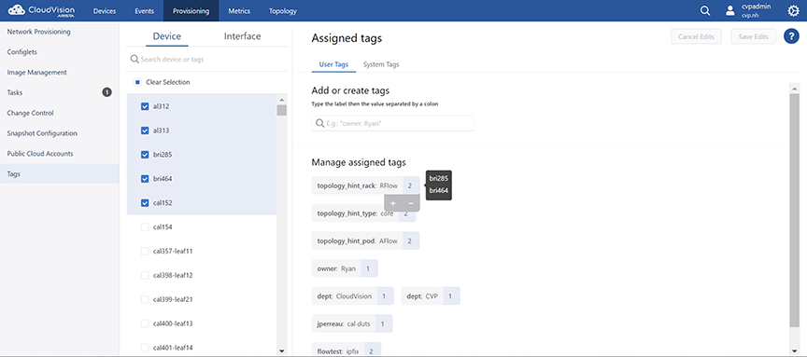Click the device list scroll down arrow

(x=281, y=350)
